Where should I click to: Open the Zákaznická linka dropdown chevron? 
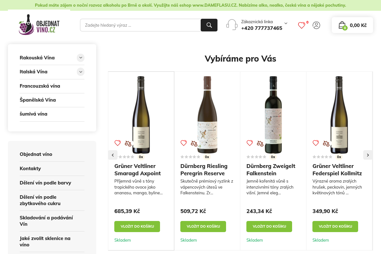pyautogui.click(x=285, y=23)
